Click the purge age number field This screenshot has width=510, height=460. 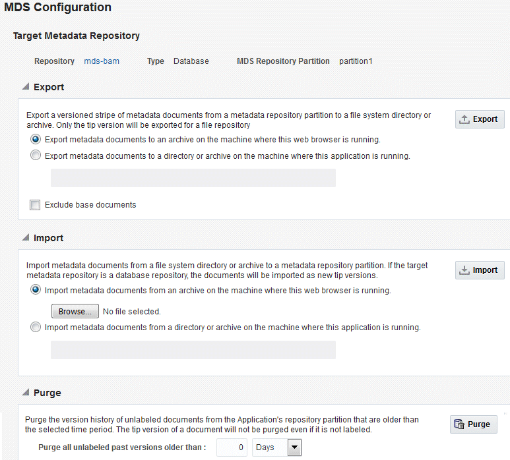232,448
